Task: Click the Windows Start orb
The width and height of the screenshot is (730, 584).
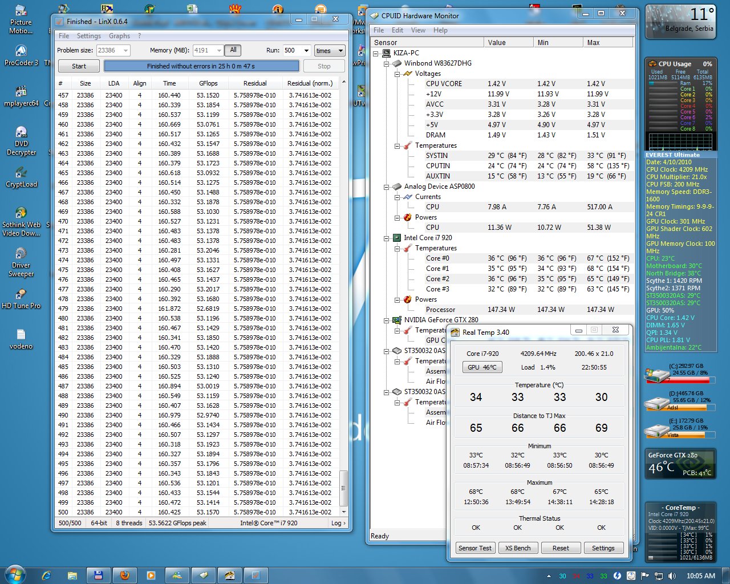Action: point(15,575)
